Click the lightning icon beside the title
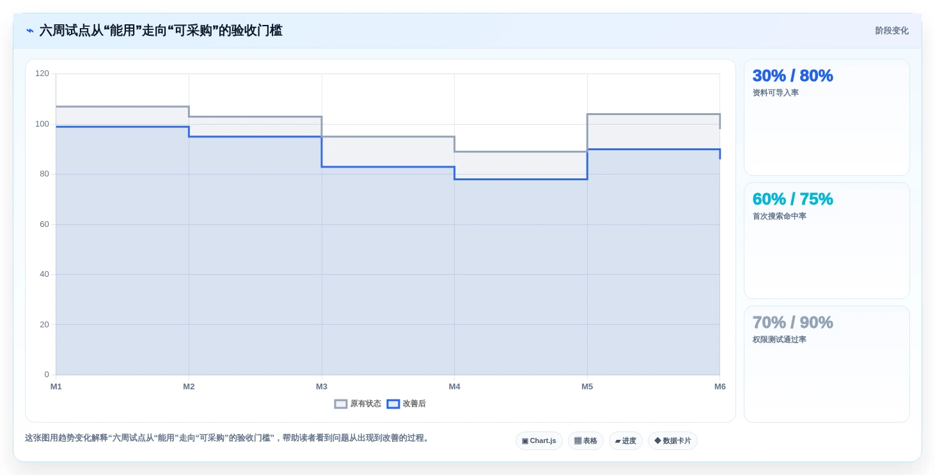935x475 pixels. coord(30,31)
